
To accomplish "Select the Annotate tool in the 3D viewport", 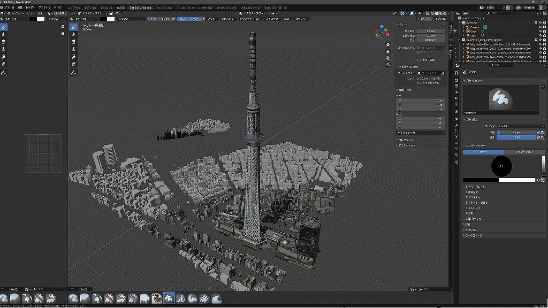I will 73,73.
